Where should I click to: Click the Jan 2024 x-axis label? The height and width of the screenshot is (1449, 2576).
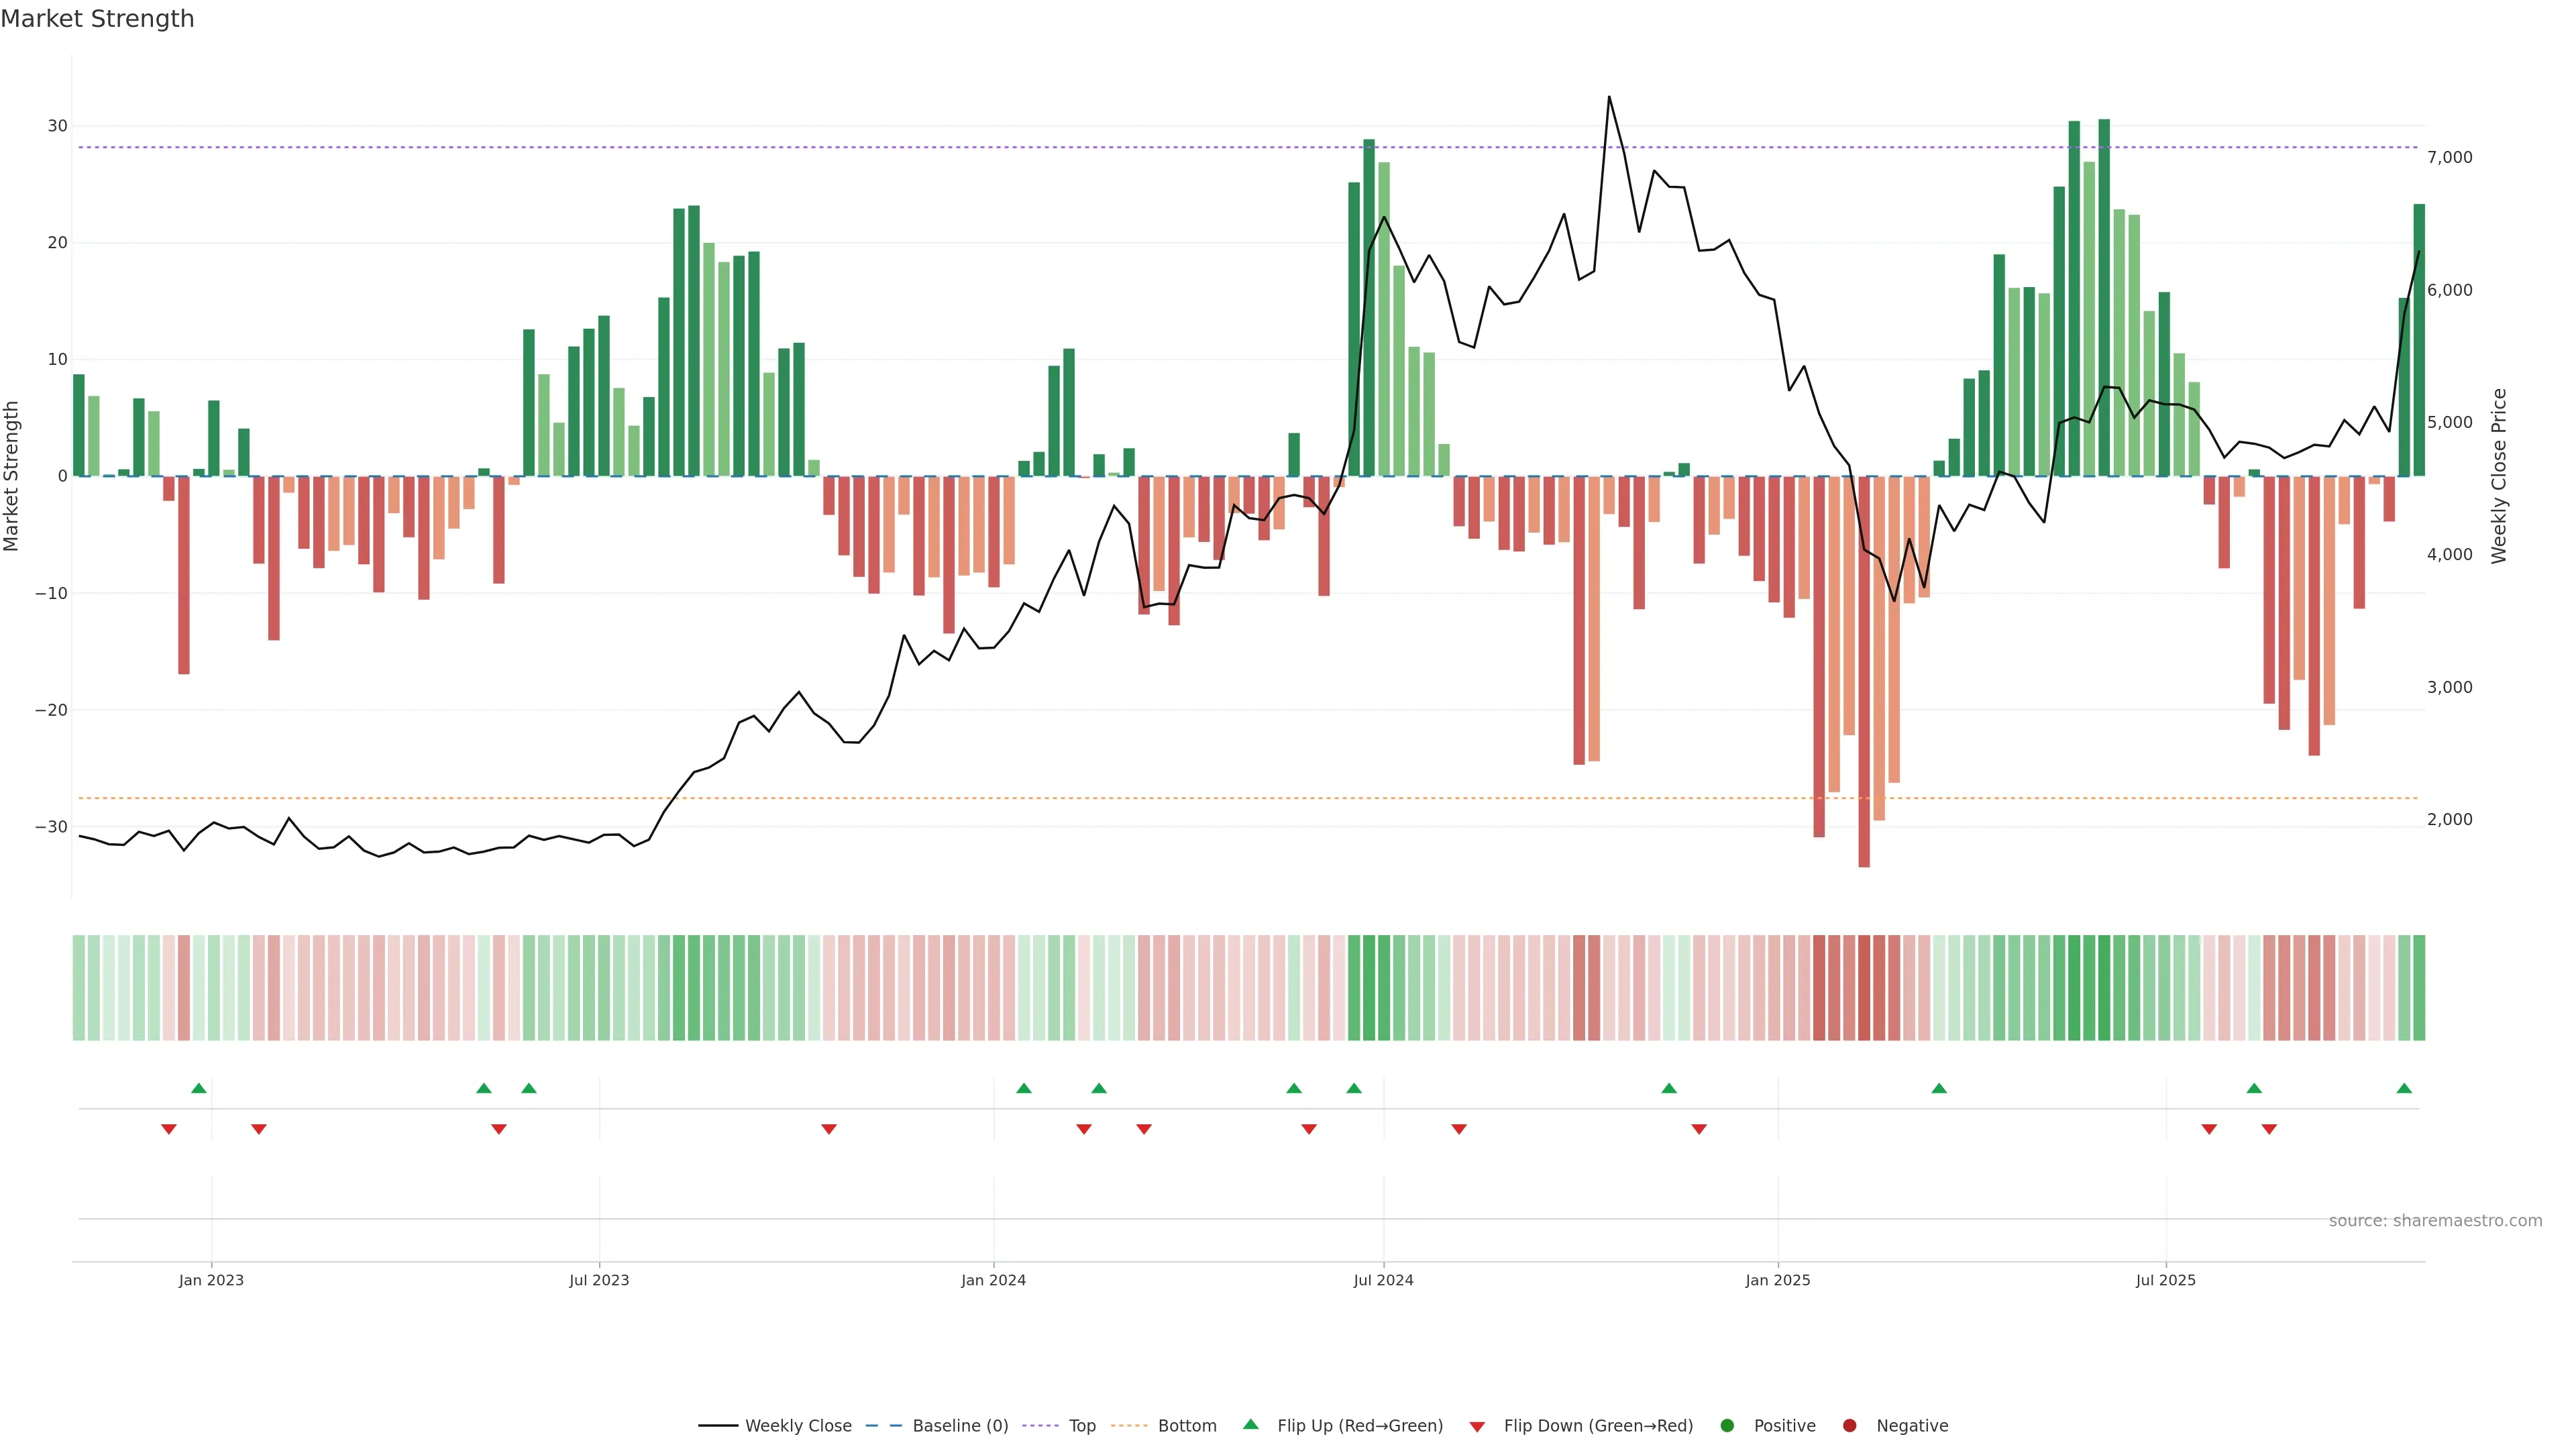coord(993,1280)
